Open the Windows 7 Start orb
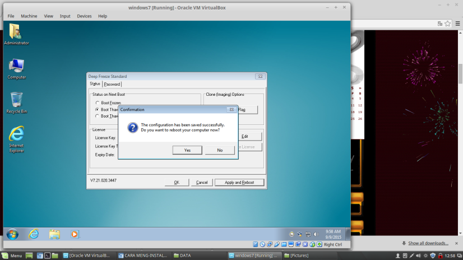 12,234
